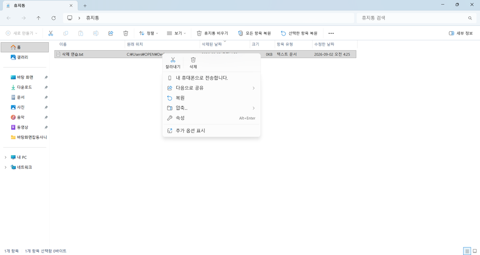Sort by 이름 column header
The width and height of the screenshot is (480, 255).
(x=90, y=45)
